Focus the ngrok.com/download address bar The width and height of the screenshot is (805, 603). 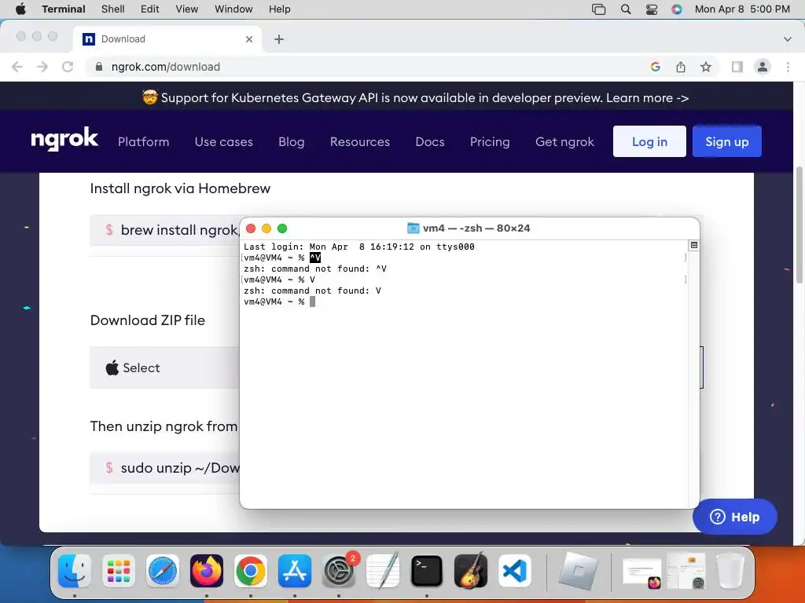pos(371,67)
